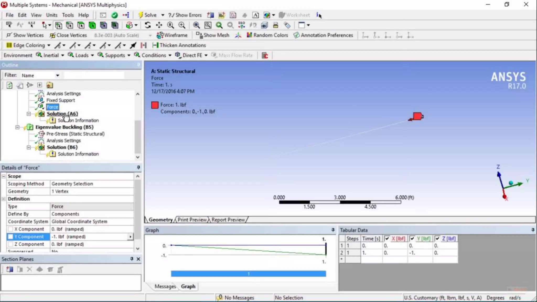The width and height of the screenshot is (537, 302).
Task: Click the Solve lightning icon
Action: click(x=141, y=15)
